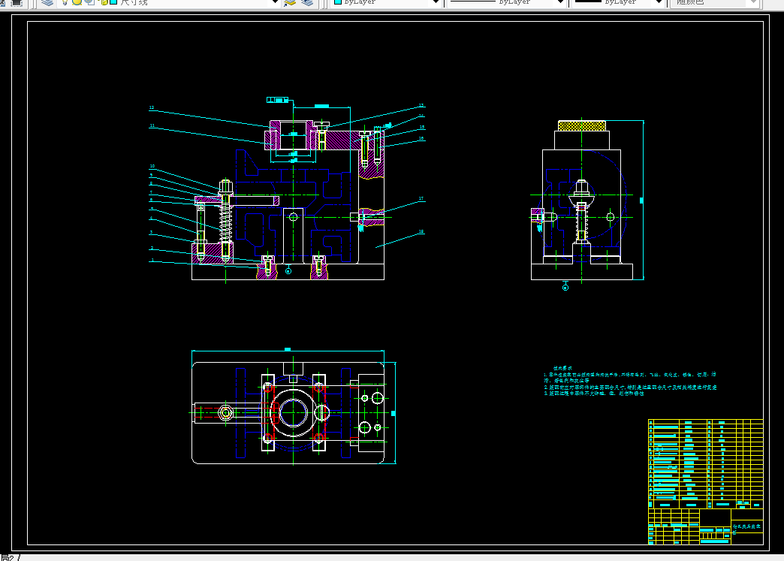Open the ByLayer lineweight dropdown
Viewport: 784px width, 561px height.
coord(659,2)
